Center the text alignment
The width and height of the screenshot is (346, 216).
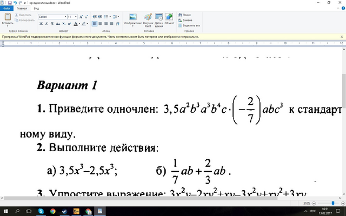pos(100,24)
